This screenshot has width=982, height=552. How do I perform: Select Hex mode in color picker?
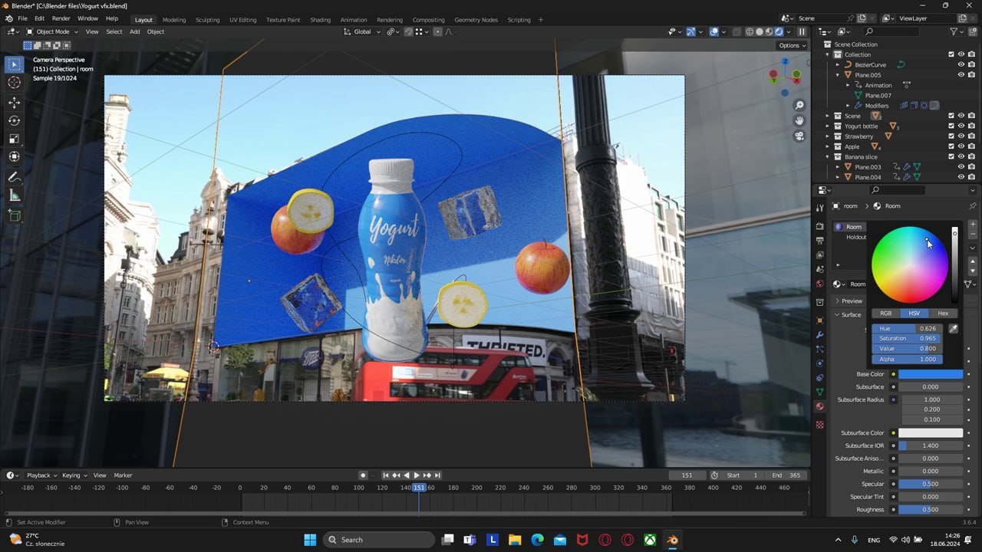(x=943, y=314)
